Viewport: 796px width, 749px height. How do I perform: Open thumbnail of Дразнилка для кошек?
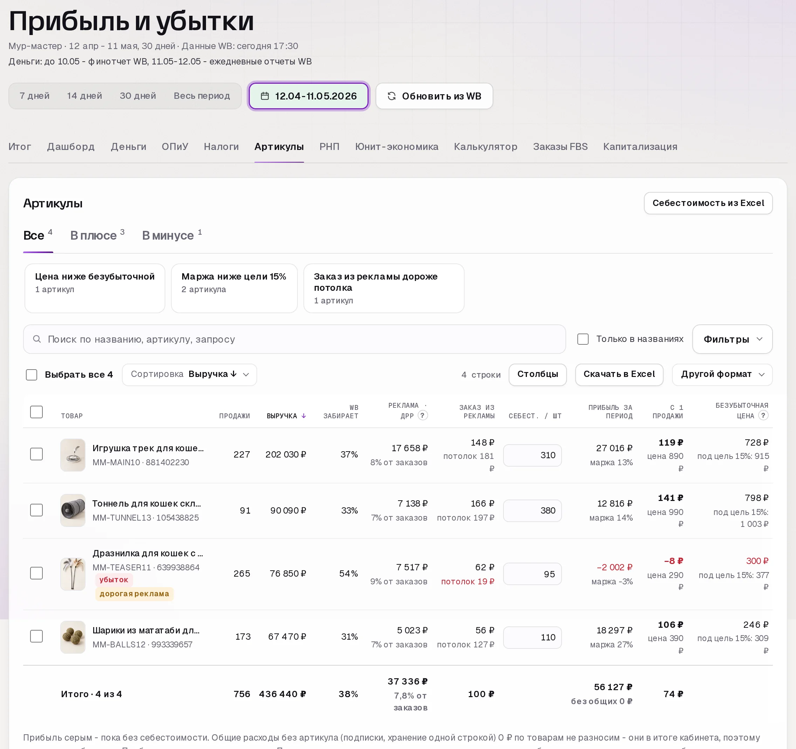[73, 573]
